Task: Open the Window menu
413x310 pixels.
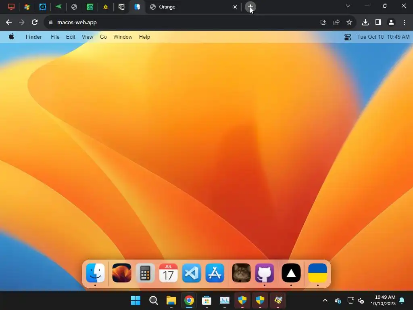Action: [123, 37]
